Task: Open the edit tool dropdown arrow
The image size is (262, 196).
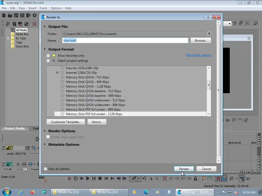Action: (x=139, y=179)
